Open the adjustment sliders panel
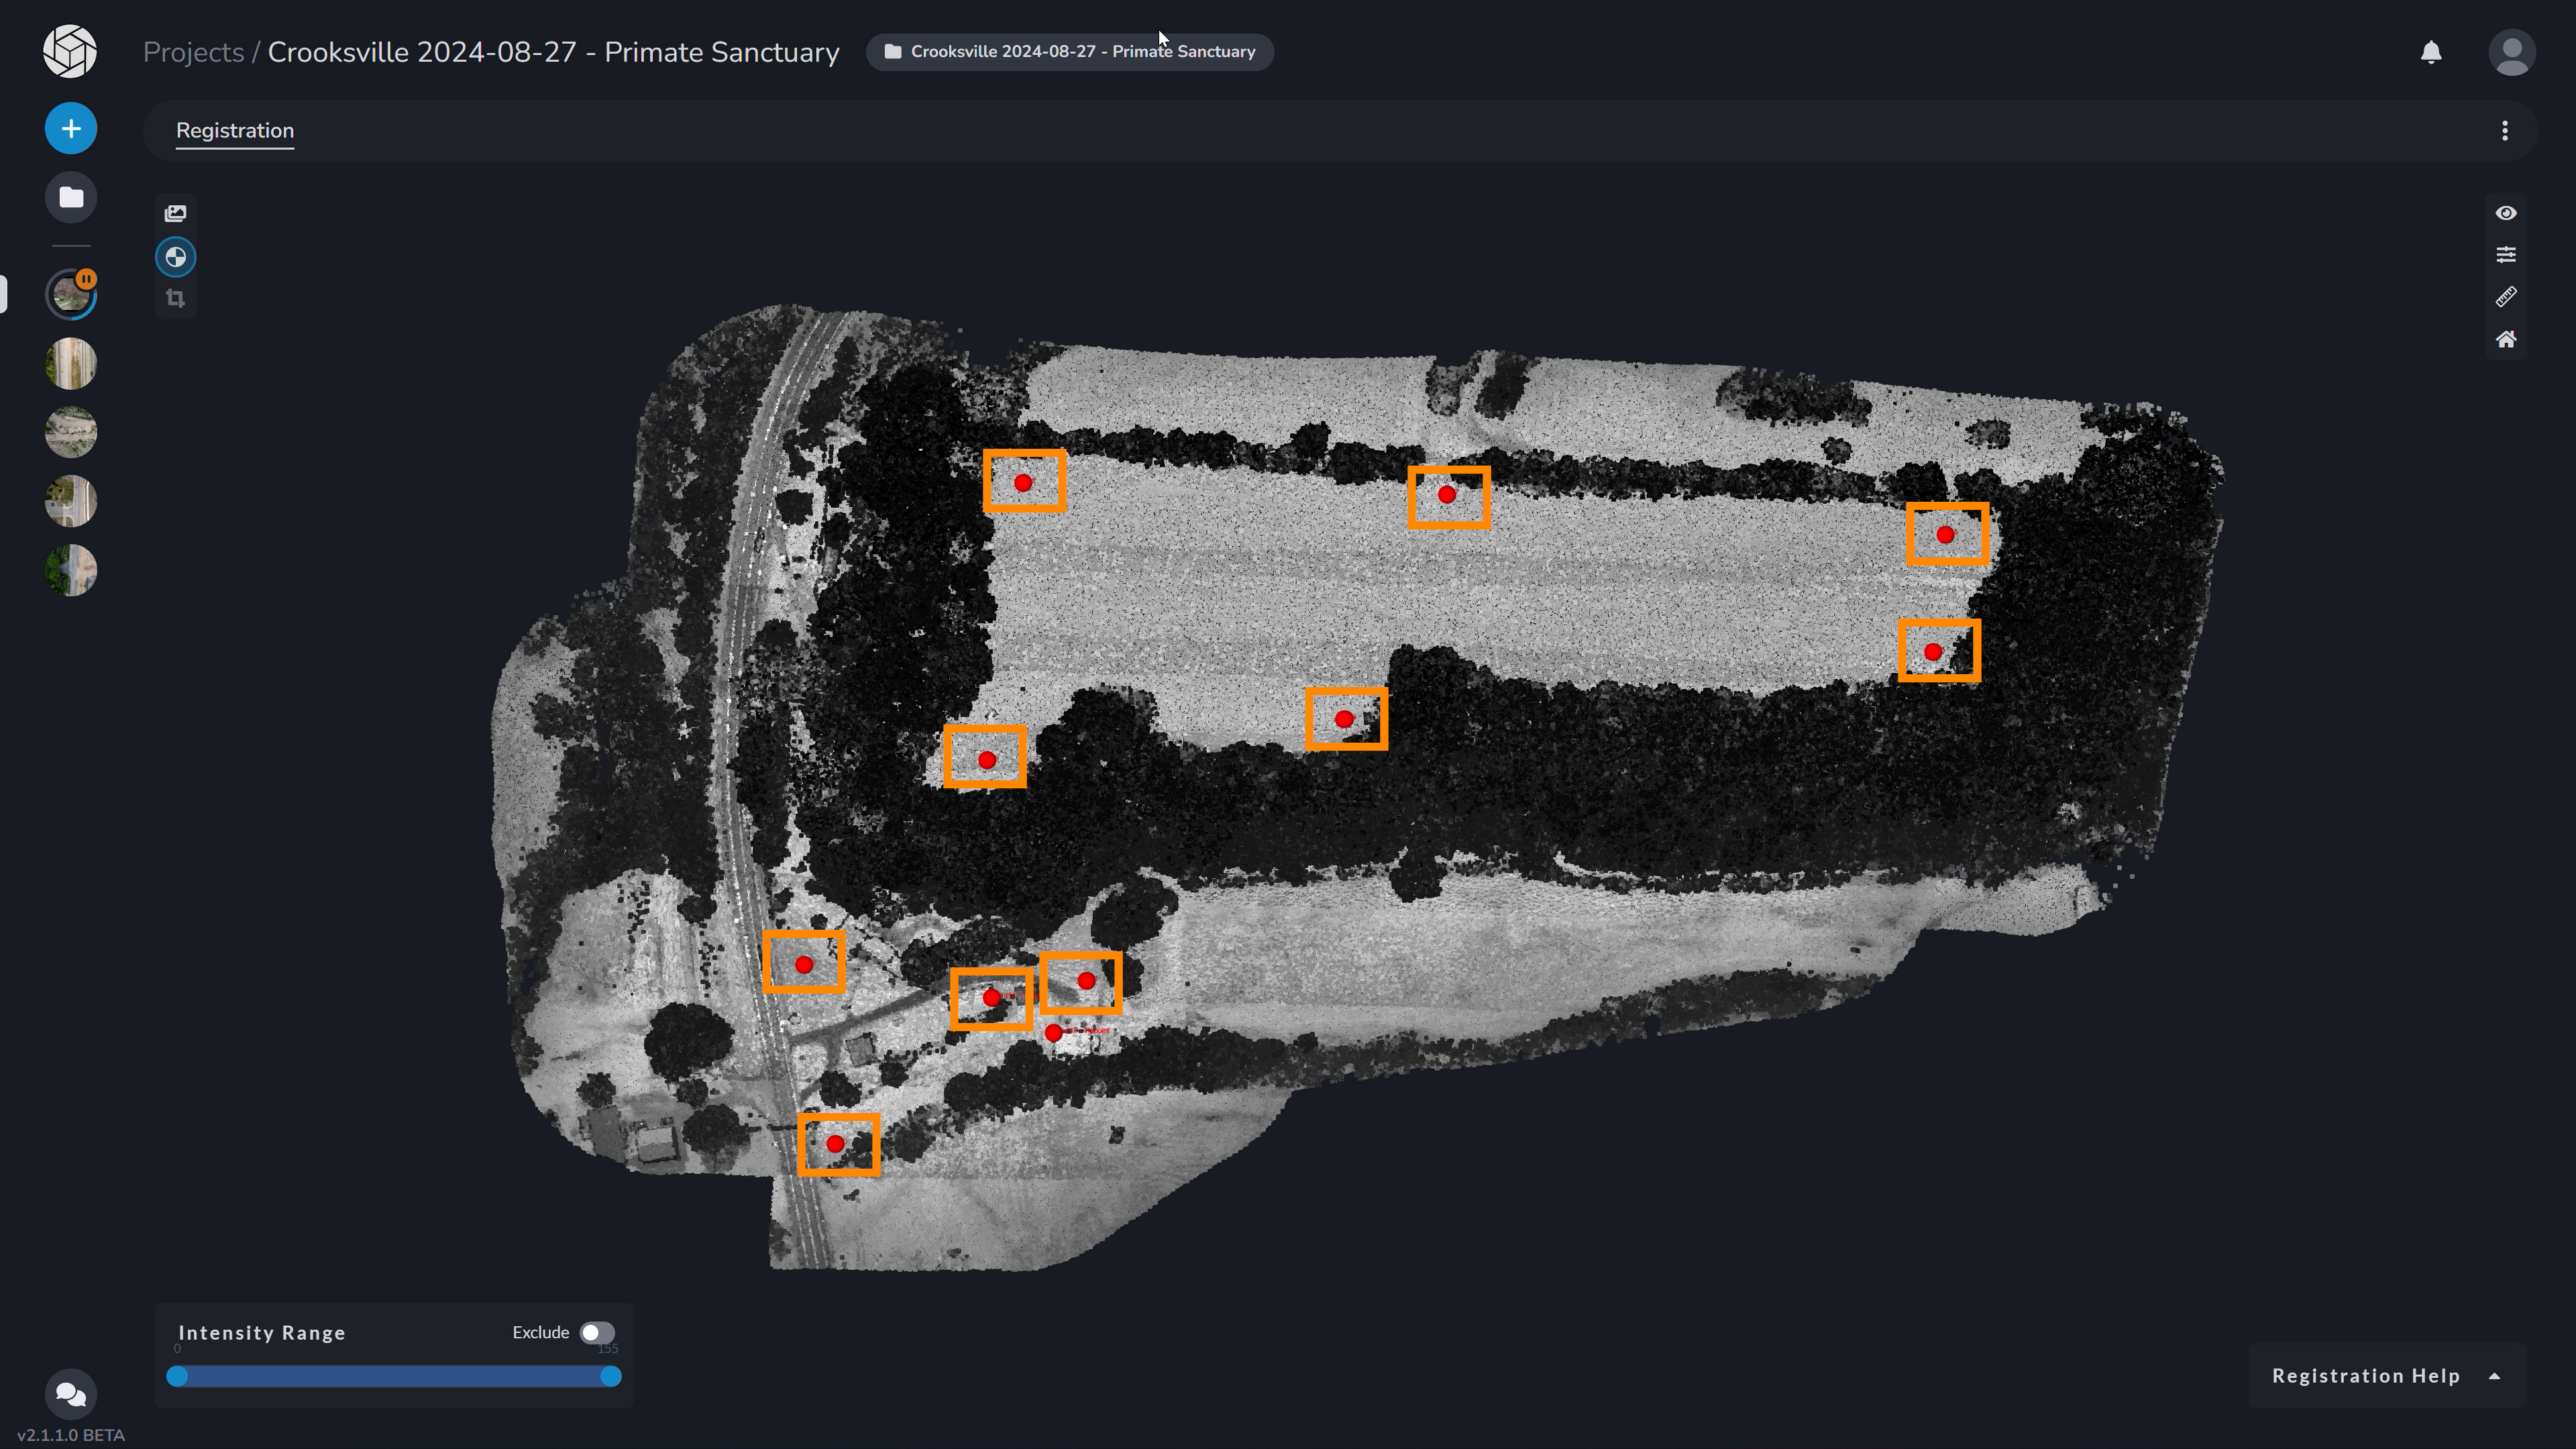The image size is (2576, 1449). (2506, 254)
